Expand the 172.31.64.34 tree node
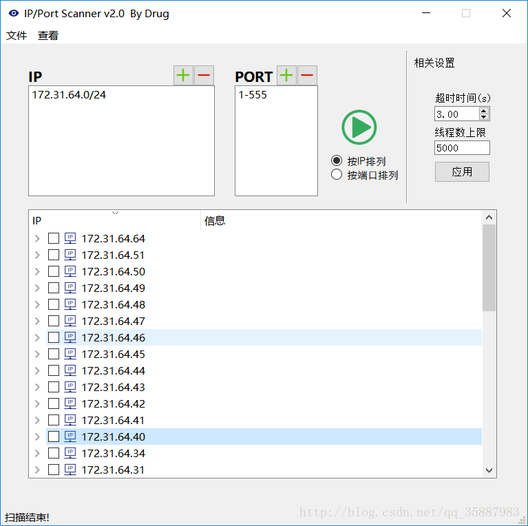The width and height of the screenshot is (528, 526). [37, 453]
